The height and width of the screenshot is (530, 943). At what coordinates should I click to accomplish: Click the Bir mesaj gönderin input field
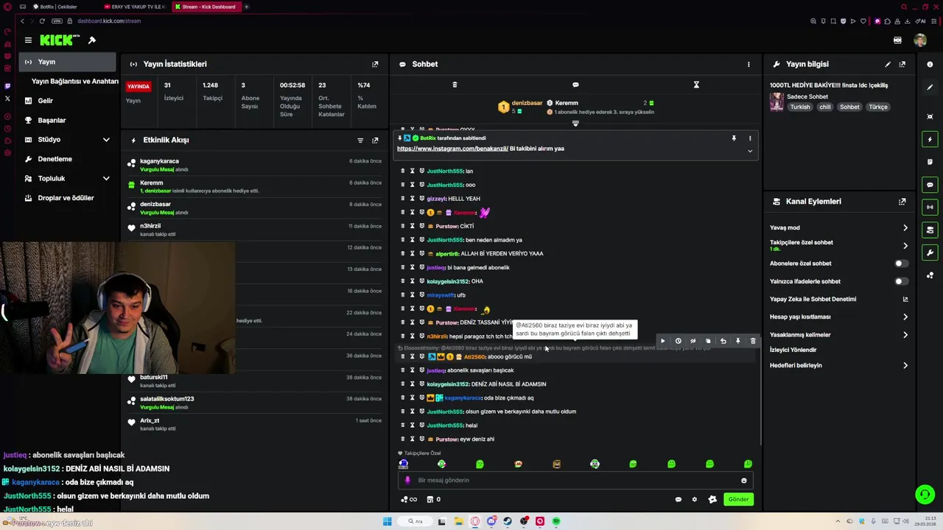(575, 481)
